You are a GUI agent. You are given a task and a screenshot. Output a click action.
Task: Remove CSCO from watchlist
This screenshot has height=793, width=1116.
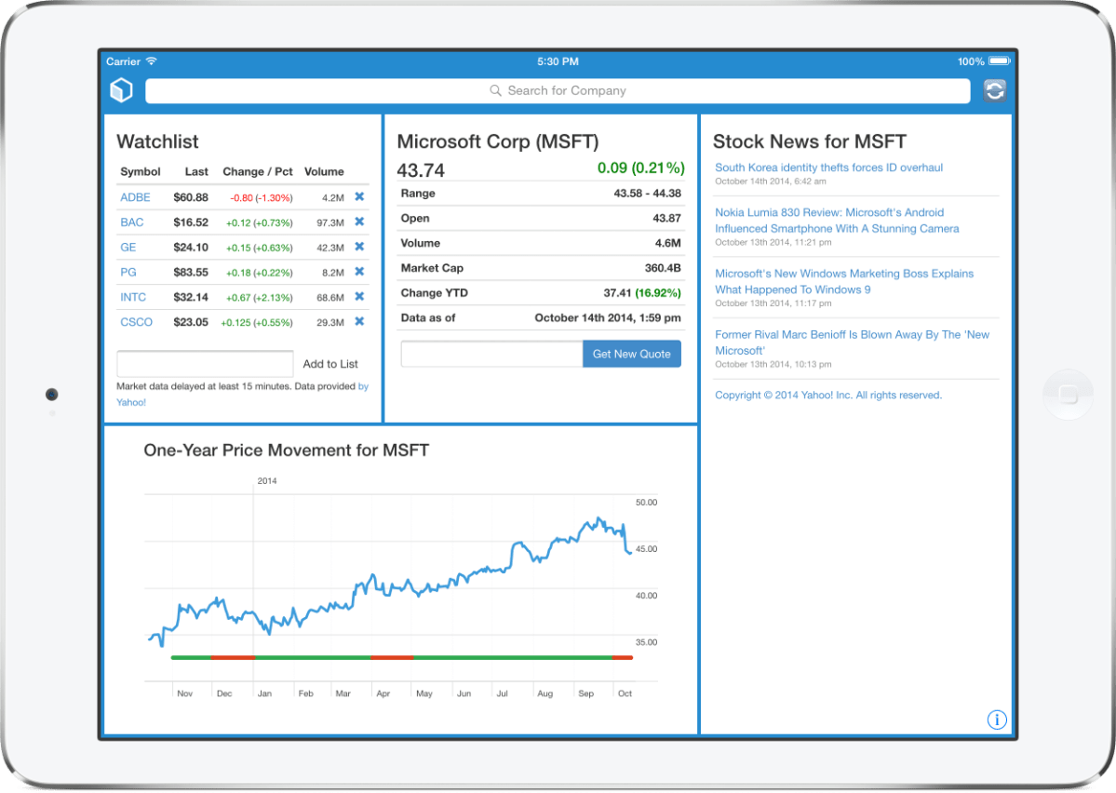[359, 321]
